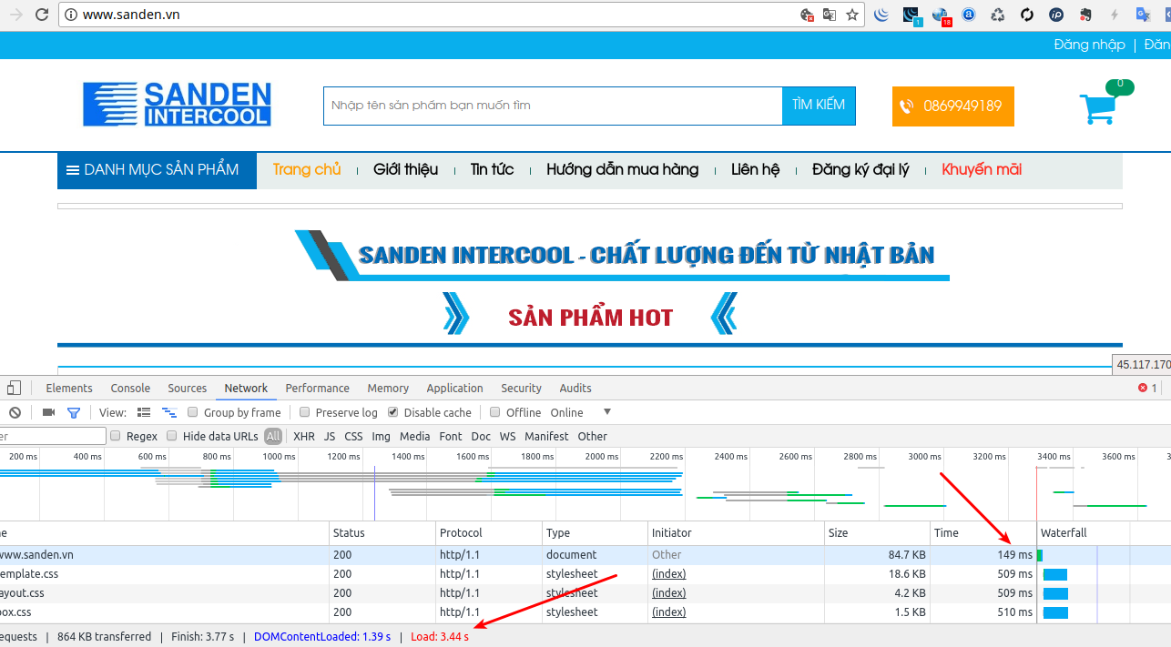This screenshot has width=1171, height=647.
Task: Open the Online throttling dropdown
Action: (x=580, y=412)
